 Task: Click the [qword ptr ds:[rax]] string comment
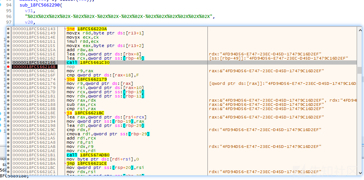tap(282, 84)
